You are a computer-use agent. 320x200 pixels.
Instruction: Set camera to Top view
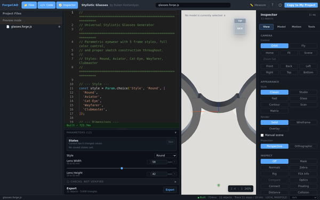[x=289, y=73]
